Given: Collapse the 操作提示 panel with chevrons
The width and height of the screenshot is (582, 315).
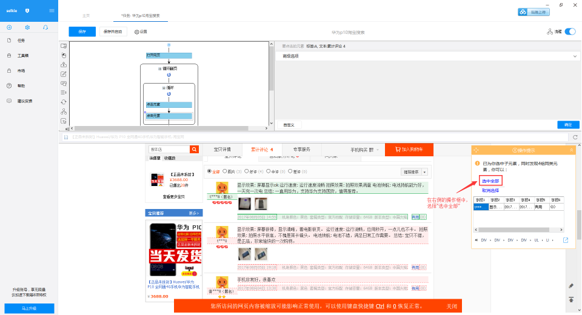Looking at the screenshot, I should [571, 150].
